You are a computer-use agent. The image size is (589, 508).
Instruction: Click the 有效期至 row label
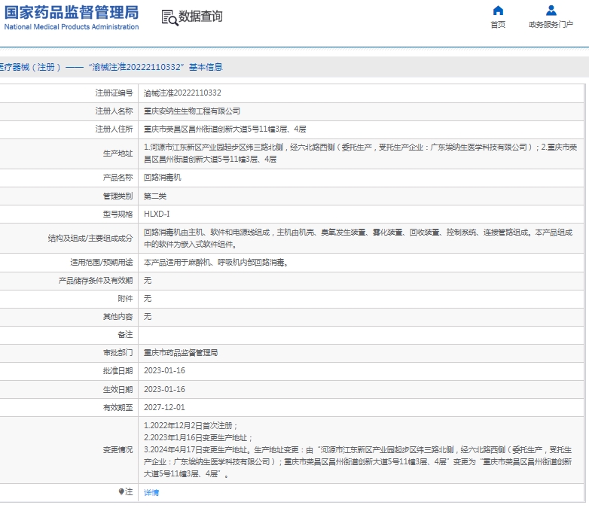(118, 407)
